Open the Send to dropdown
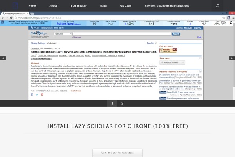The height and width of the screenshot is (157, 235). click(x=152, y=43)
